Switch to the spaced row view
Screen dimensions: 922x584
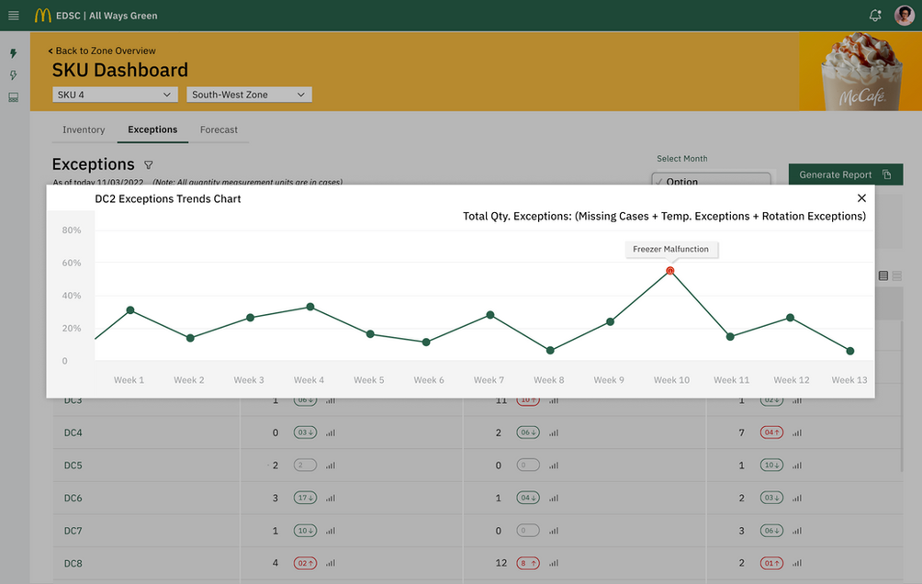coord(897,275)
